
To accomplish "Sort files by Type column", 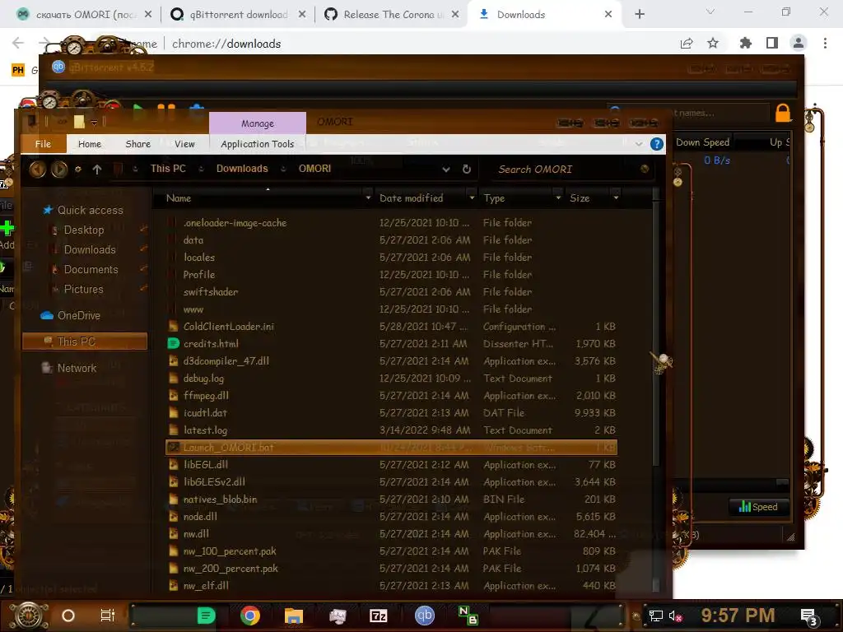I will click(x=494, y=198).
